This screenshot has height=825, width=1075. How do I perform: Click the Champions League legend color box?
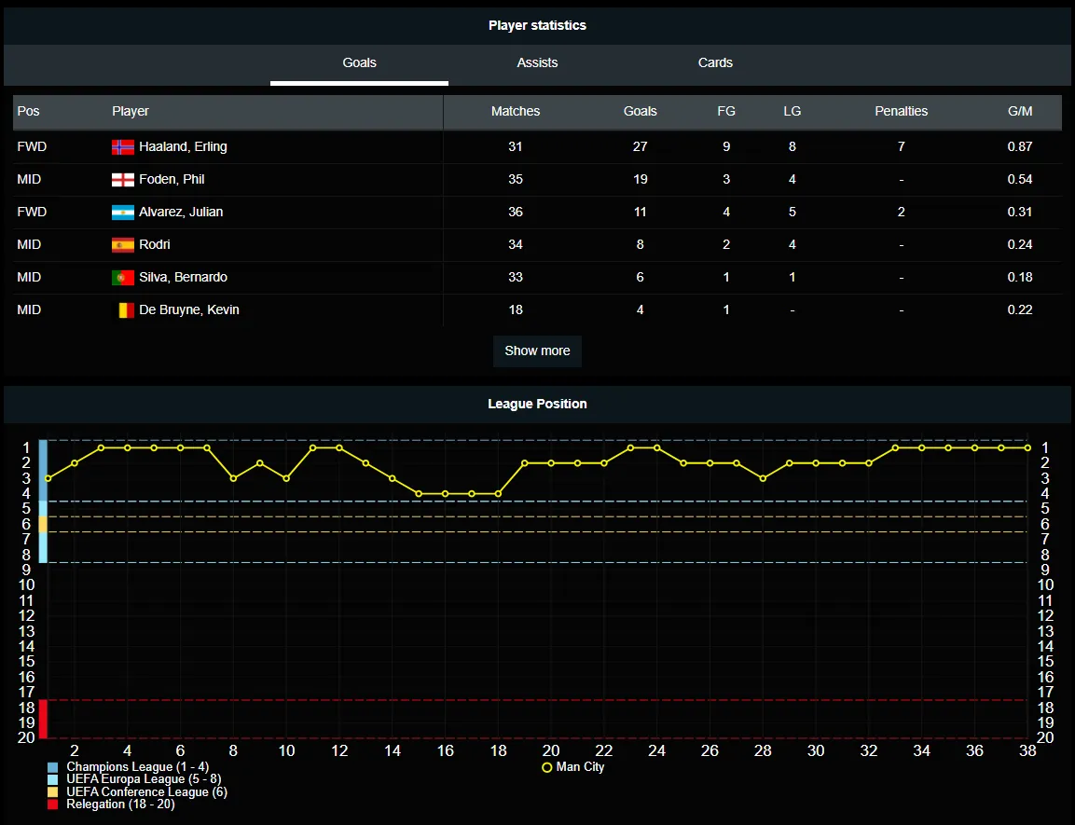coord(53,767)
